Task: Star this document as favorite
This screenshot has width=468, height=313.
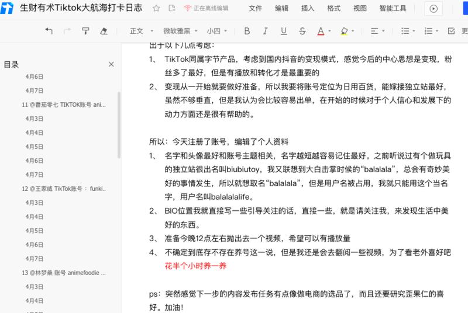Action: tap(156, 9)
